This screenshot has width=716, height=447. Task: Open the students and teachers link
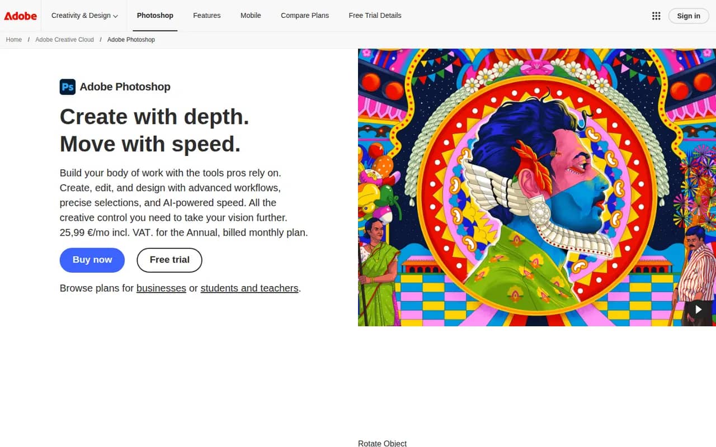click(x=249, y=288)
